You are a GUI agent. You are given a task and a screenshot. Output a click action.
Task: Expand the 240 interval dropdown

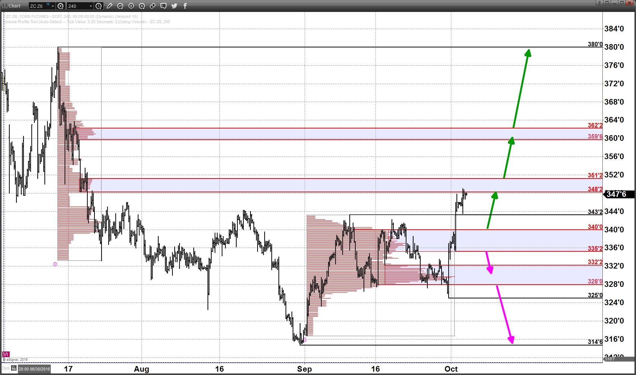(x=91, y=6)
